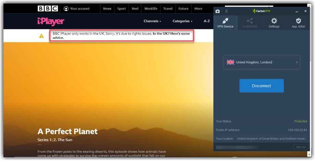Open the Reel section
Image resolution: width=315 pixels, height=161 pixels.
point(135,9)
